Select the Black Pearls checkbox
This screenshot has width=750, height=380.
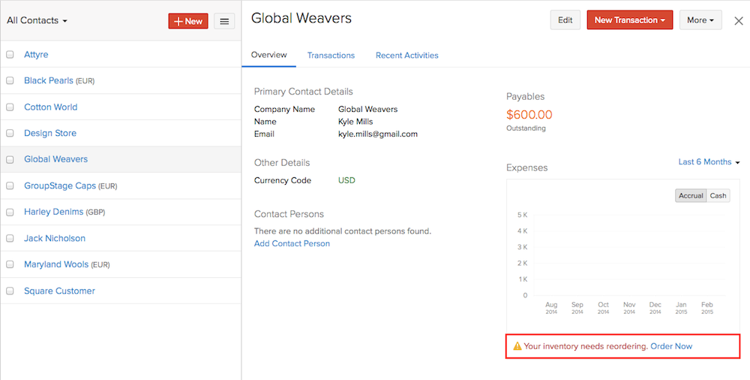(x=10, y=80)
